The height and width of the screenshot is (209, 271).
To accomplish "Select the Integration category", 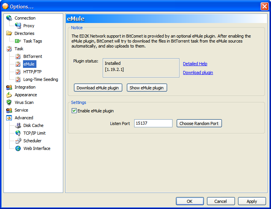I will pos(25,87).
